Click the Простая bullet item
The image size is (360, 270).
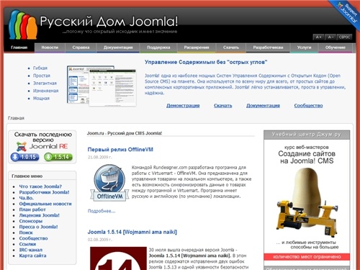coord(42,76)
